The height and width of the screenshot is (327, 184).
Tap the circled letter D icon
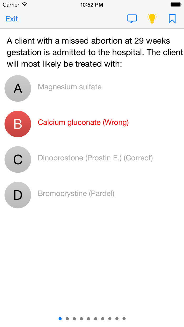point(18,195)
